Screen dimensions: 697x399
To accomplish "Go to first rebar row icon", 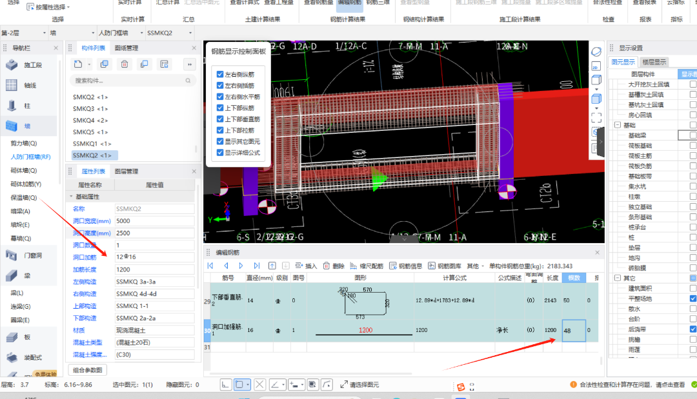I will click(x=210, y=266).
